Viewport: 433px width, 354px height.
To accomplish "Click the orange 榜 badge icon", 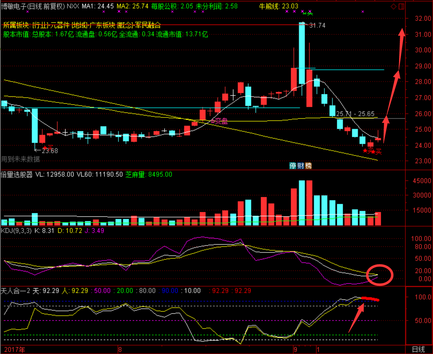I will point(308,166).
